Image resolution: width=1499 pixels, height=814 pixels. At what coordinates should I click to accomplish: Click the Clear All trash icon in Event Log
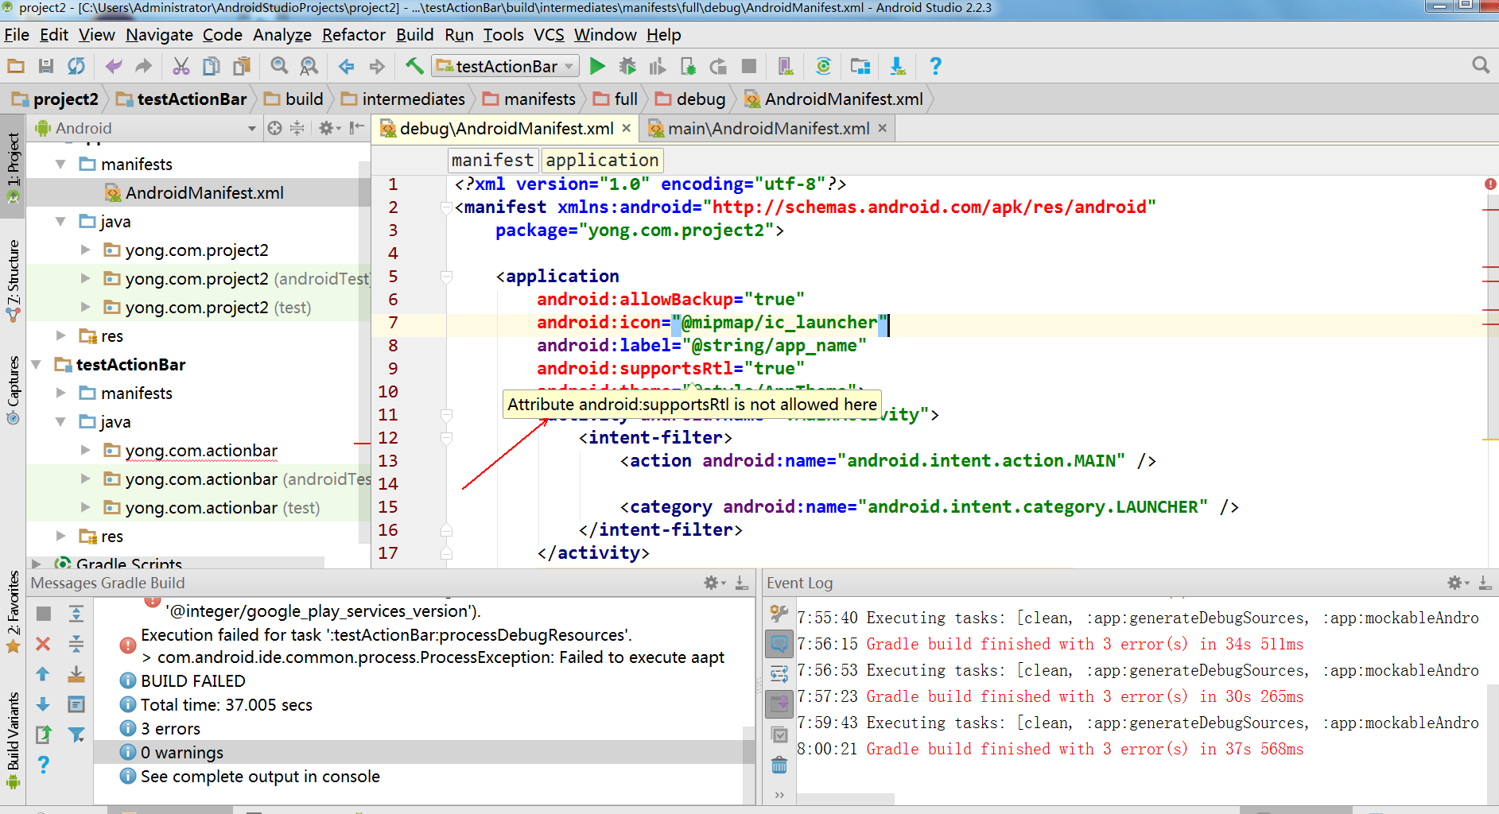tap(779, 766)
